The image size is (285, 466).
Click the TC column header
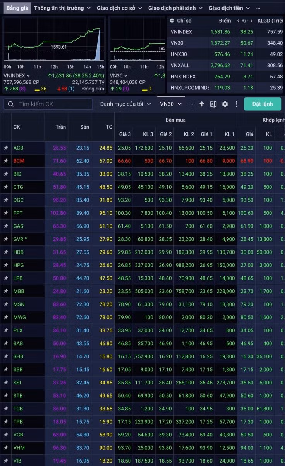click(109, 127)
